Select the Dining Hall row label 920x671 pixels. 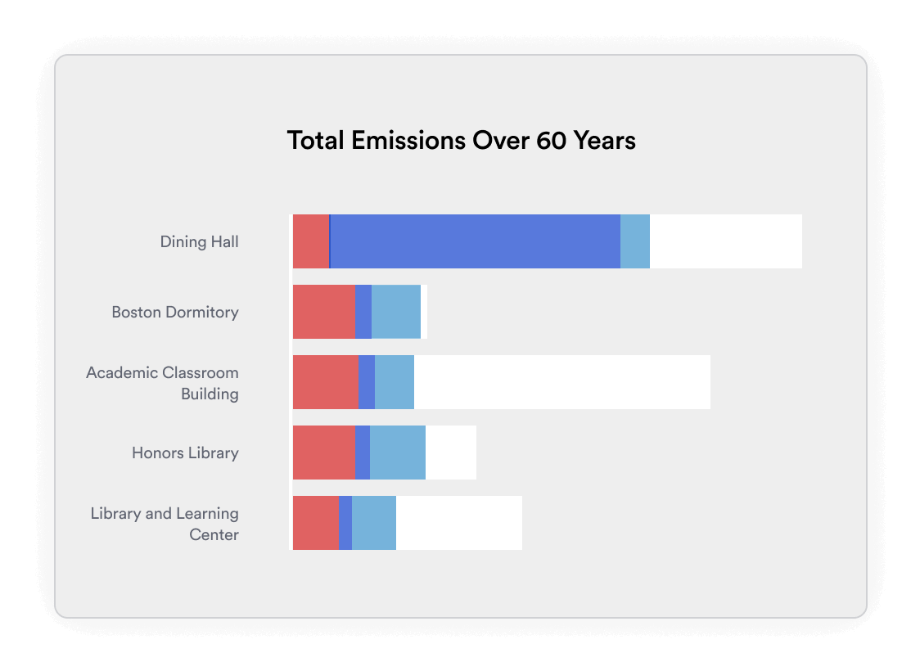[199, 241]
